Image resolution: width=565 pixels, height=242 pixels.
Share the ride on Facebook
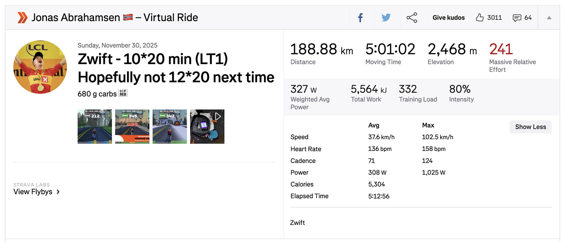(360, 18)
